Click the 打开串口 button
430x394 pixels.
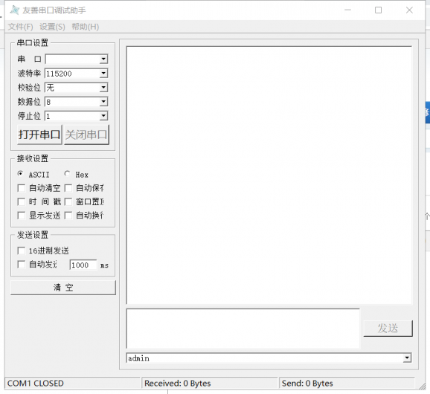[39, 135]
